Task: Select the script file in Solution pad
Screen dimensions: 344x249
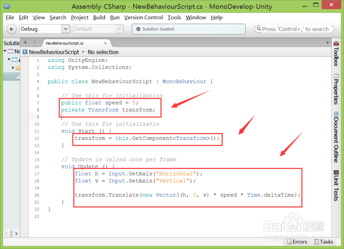Action: pos(18,76)
